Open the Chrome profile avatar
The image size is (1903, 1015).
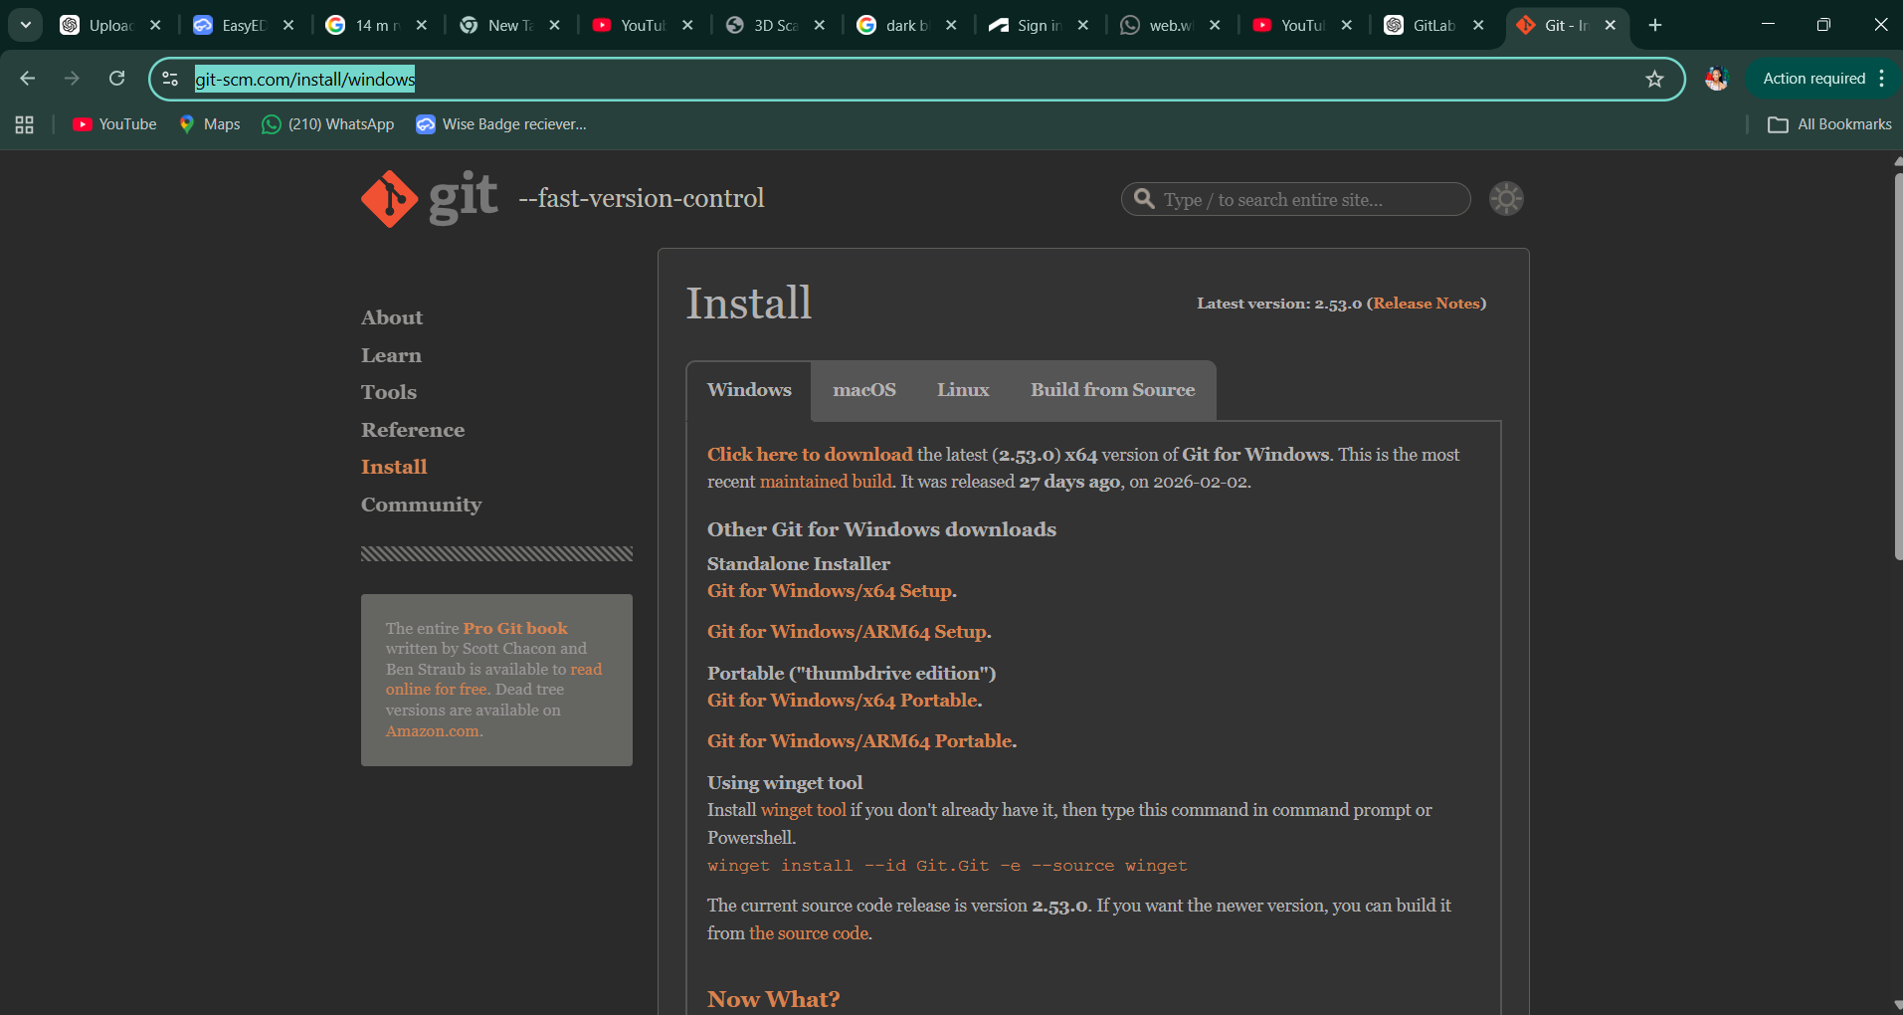pos(1716,79)
